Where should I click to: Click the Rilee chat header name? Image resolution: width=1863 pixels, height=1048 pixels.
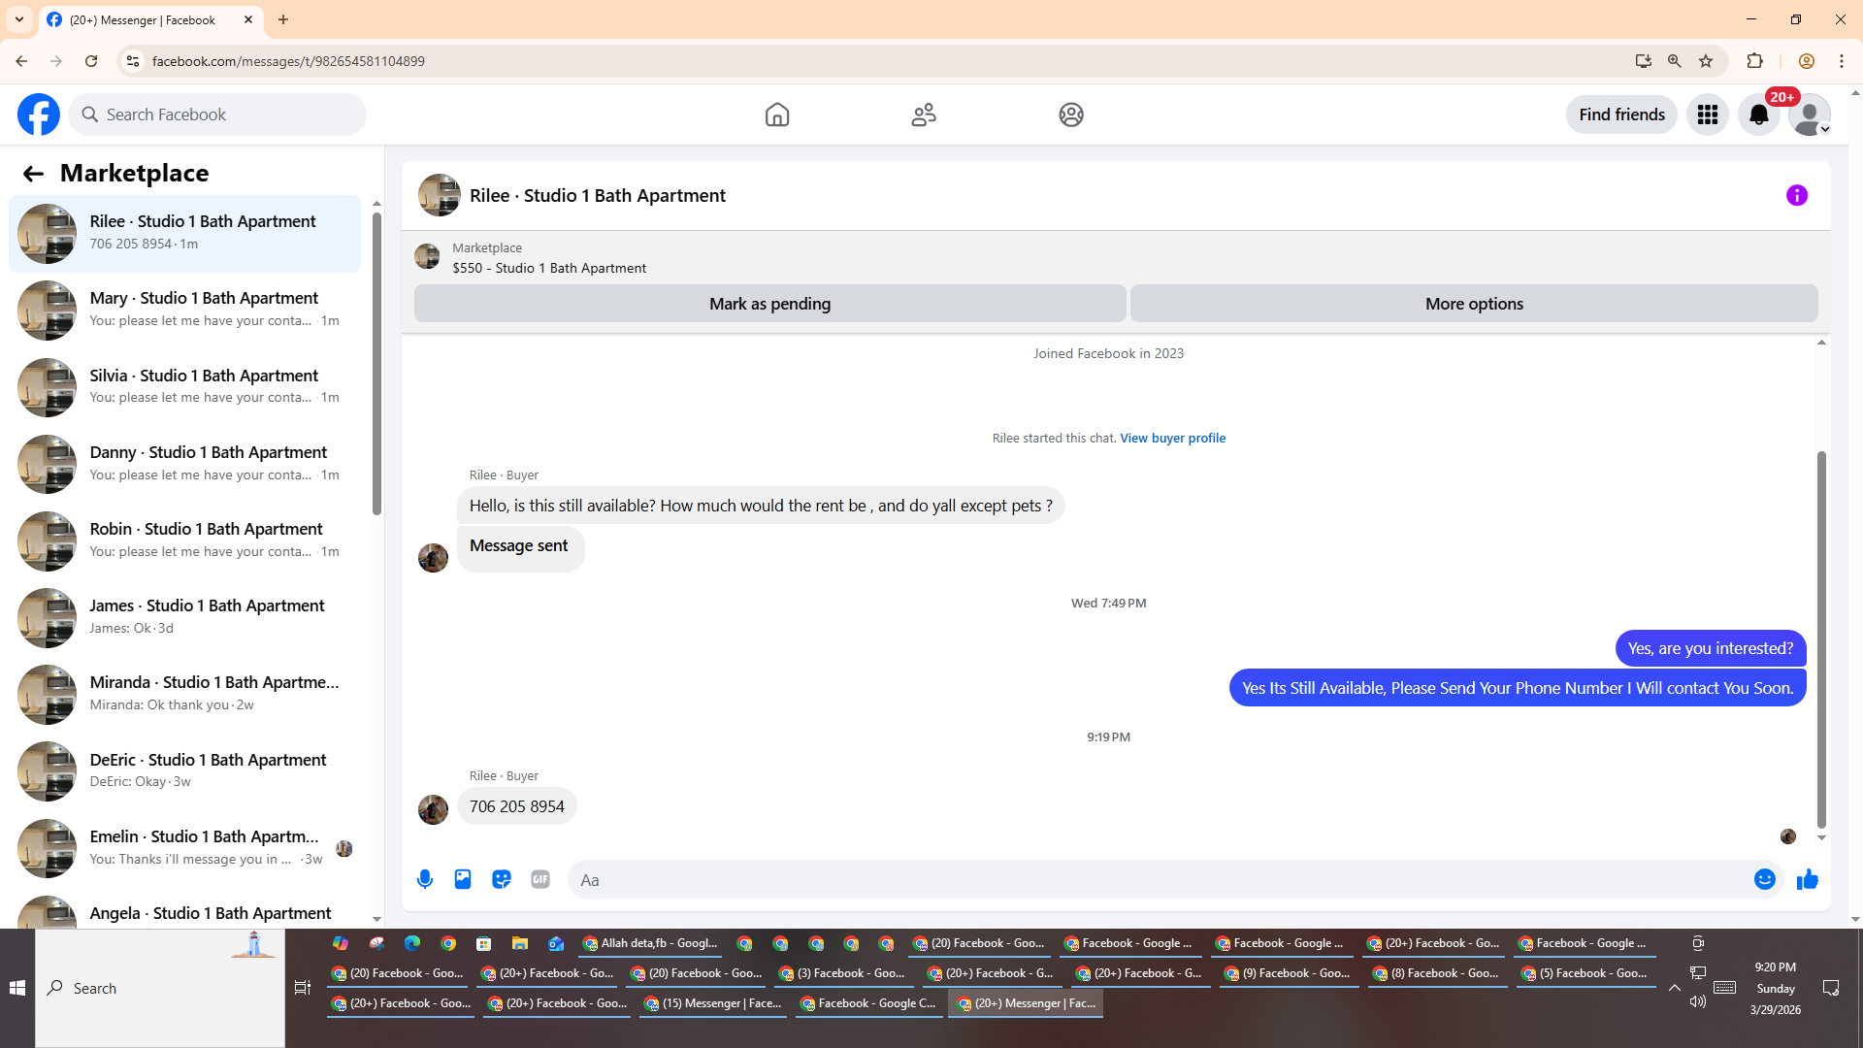(x=598, y=196)
